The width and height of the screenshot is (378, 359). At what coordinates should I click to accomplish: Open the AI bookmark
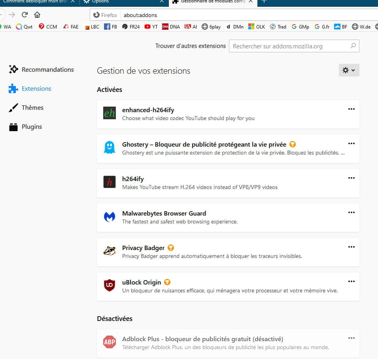tap(191, 27)
